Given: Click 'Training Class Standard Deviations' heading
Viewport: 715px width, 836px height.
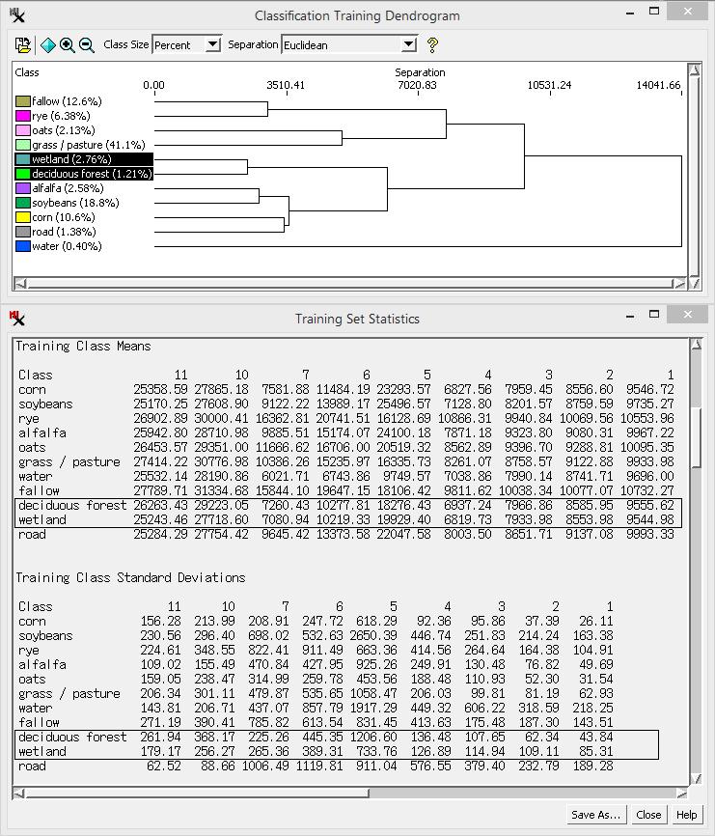Looking at the screenshot, I should (130, 577).
